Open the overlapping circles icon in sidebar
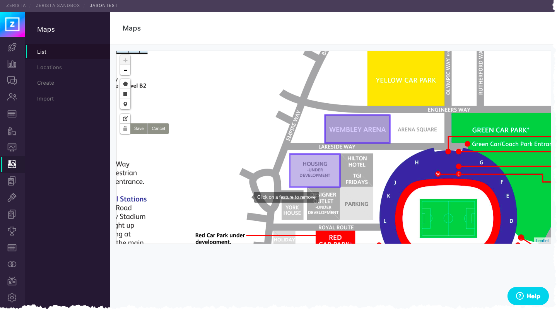The height and width of the screenshot is (309, 557). pyautogui.click(x=12, y=265)
